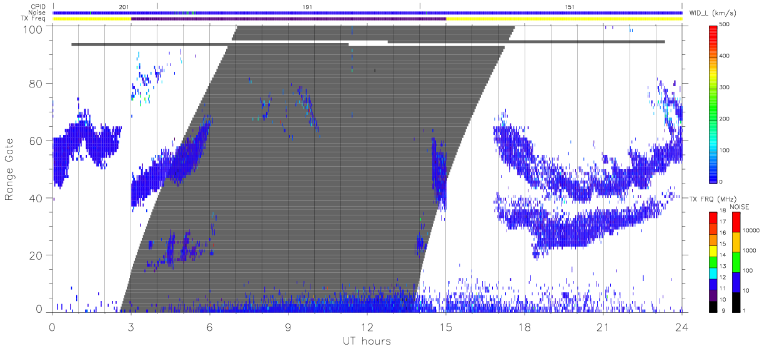Image resolution: width=767 pixels, height=354 pixels.
Task: Click the 300 label on width scale
Action: [x=725, y=87]
